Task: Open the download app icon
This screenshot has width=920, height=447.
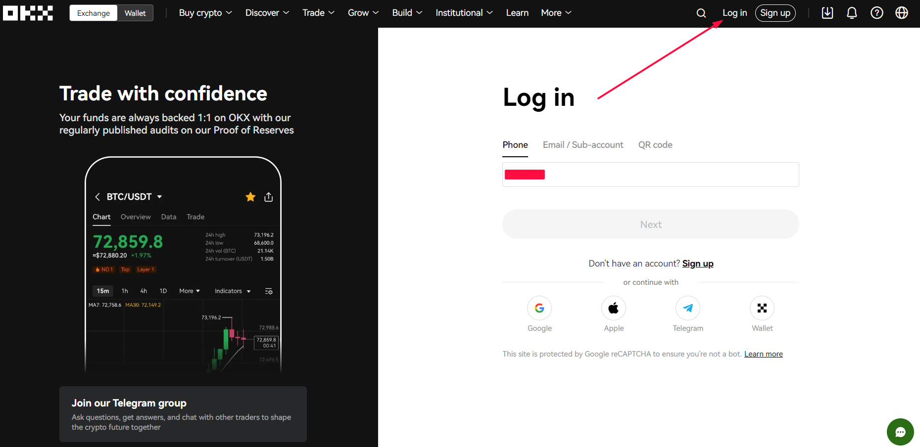Action: (x=827, y=13)
